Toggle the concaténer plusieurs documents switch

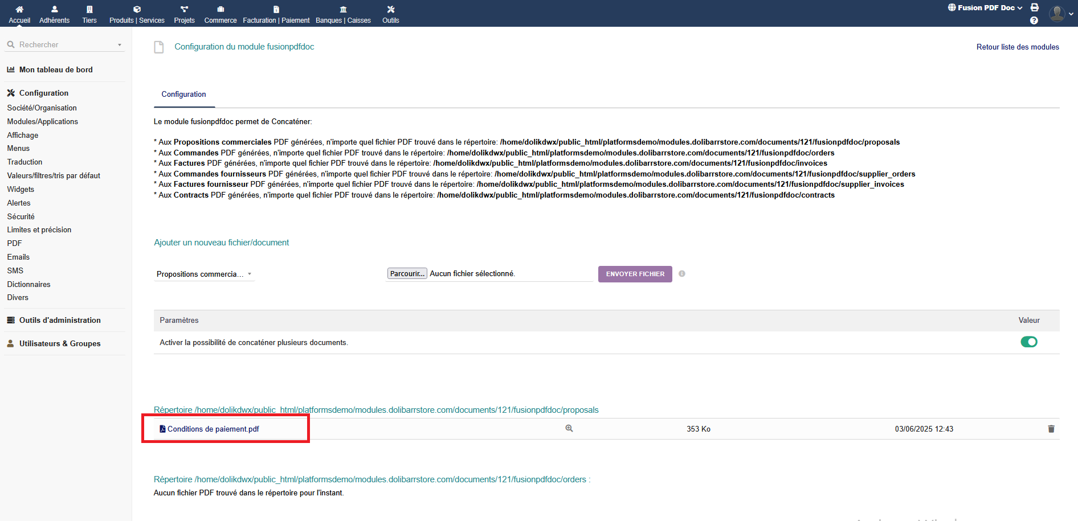click(1028, 342)
